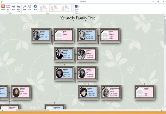This screenshot has width=166, height=114.
Task: Select the Kennedy John Fitzgerald president card
Action: (64, 73)
